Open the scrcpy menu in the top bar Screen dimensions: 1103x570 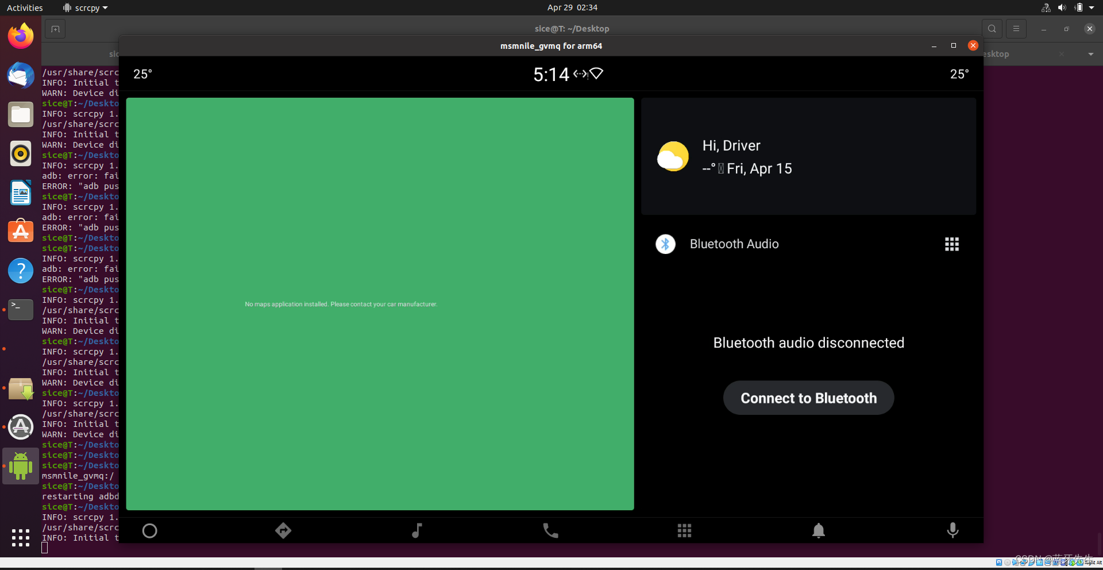[x=85, y=7]
